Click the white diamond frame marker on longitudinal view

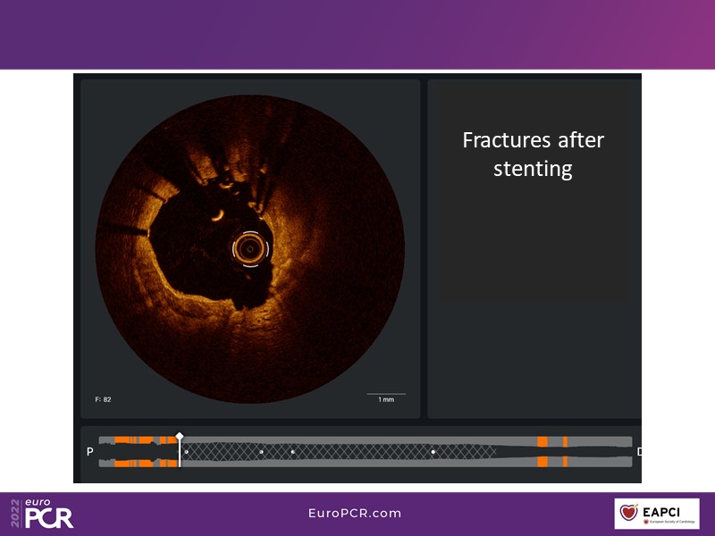pos(180,436)
